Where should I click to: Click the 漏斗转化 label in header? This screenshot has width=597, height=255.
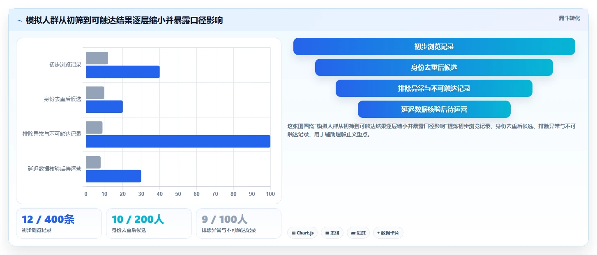click(x=569, y=18)
